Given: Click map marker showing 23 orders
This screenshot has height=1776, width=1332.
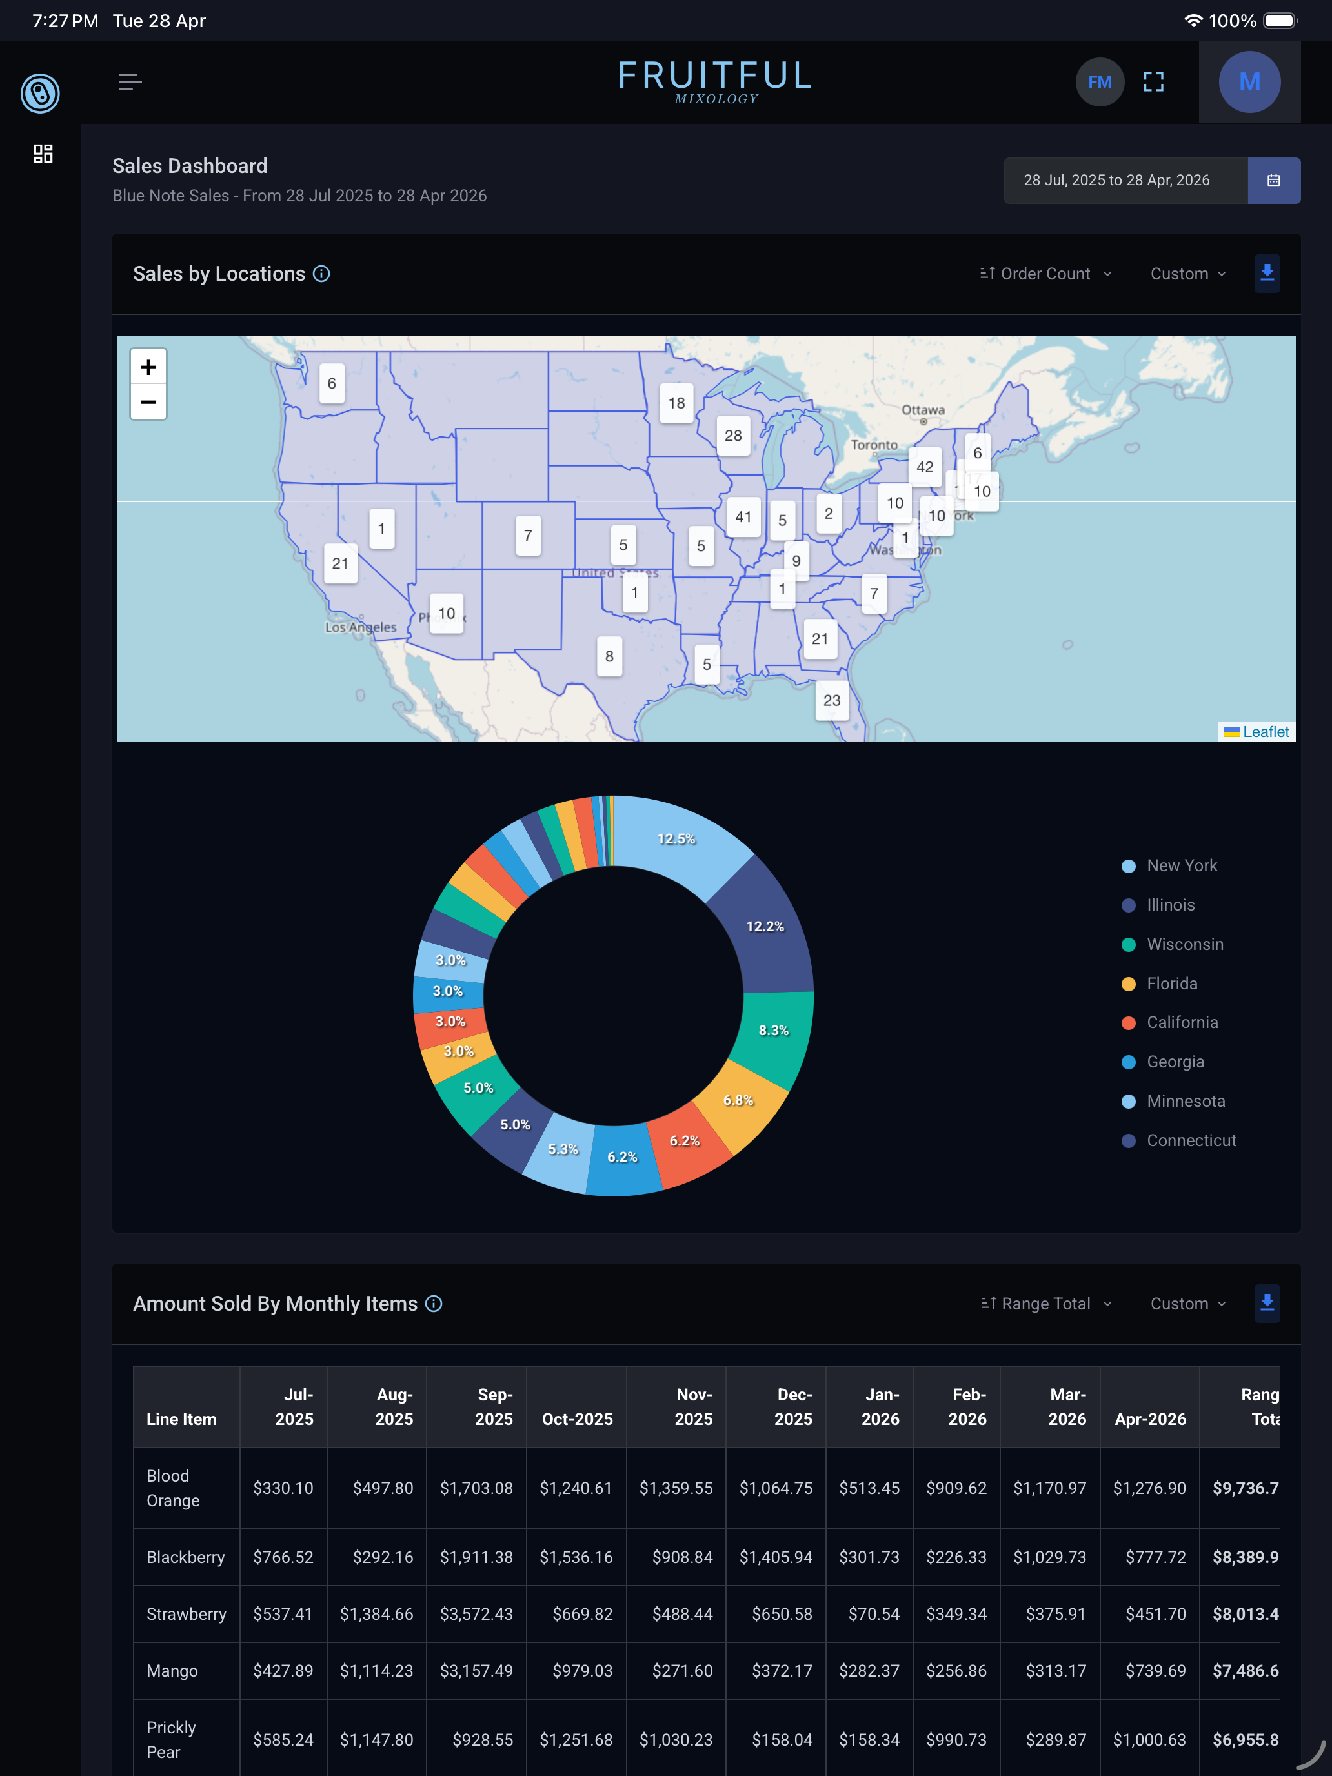Looking at the screenshot, I should pos(832,701).
